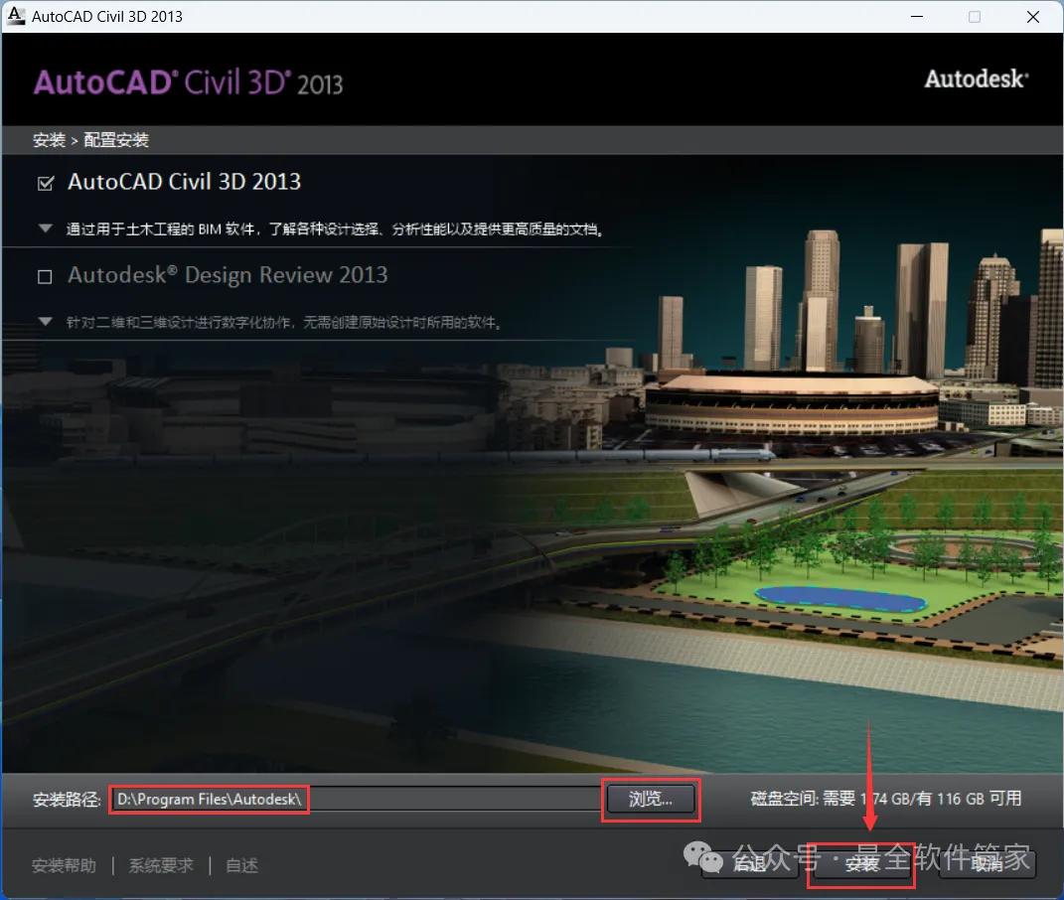Click the 安装 > 配置安装 breadcrumb text
This screenshot has width=1064, height=900.
pyautogui.click(x=90, y=140)
